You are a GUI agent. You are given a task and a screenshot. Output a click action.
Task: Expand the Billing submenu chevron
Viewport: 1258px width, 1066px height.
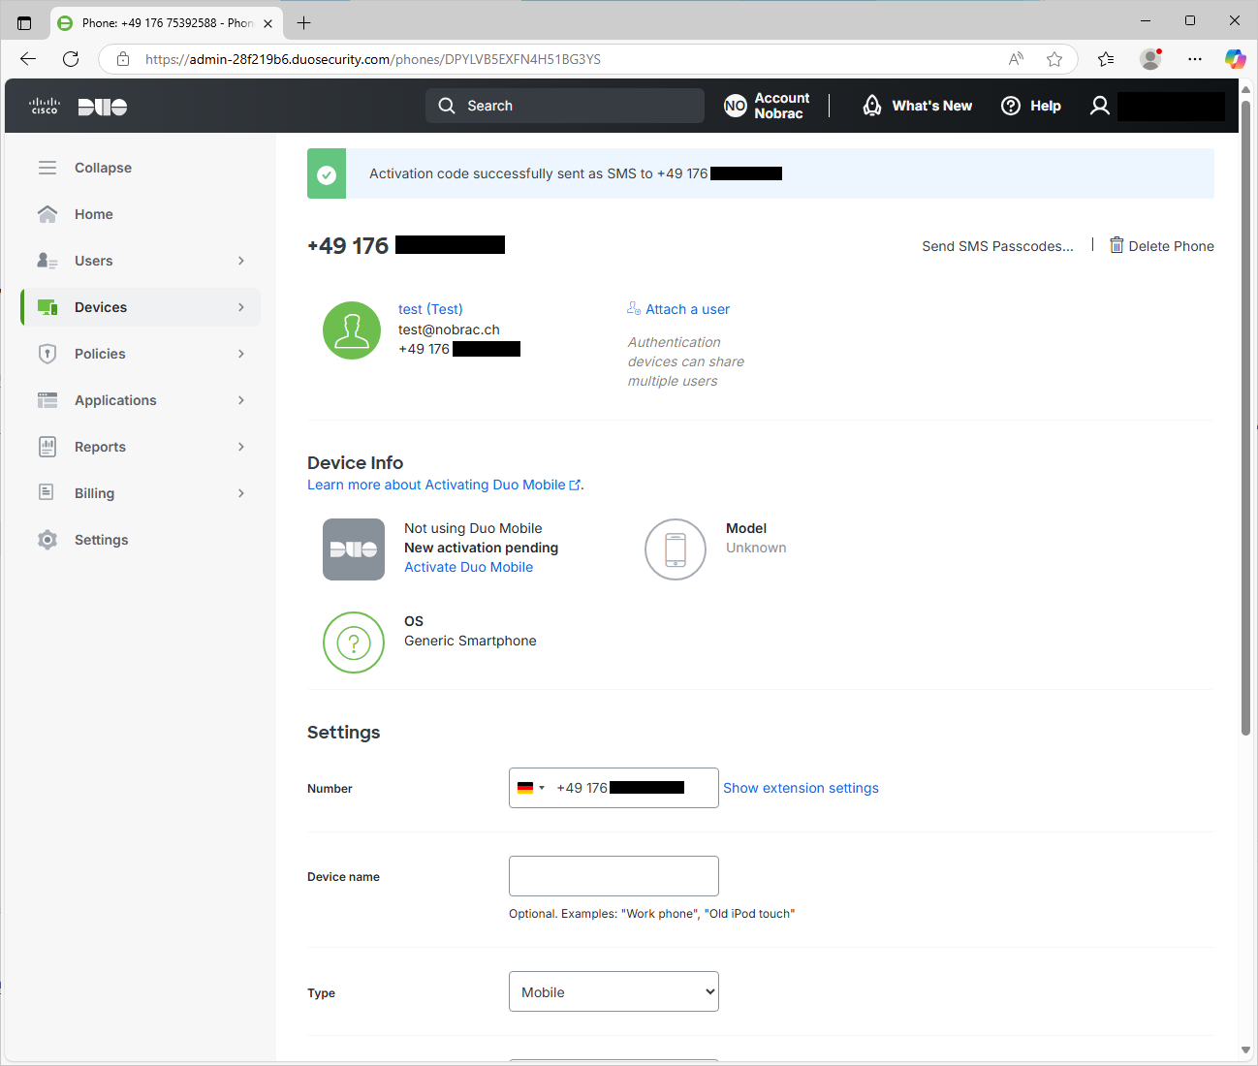(241, 493)
